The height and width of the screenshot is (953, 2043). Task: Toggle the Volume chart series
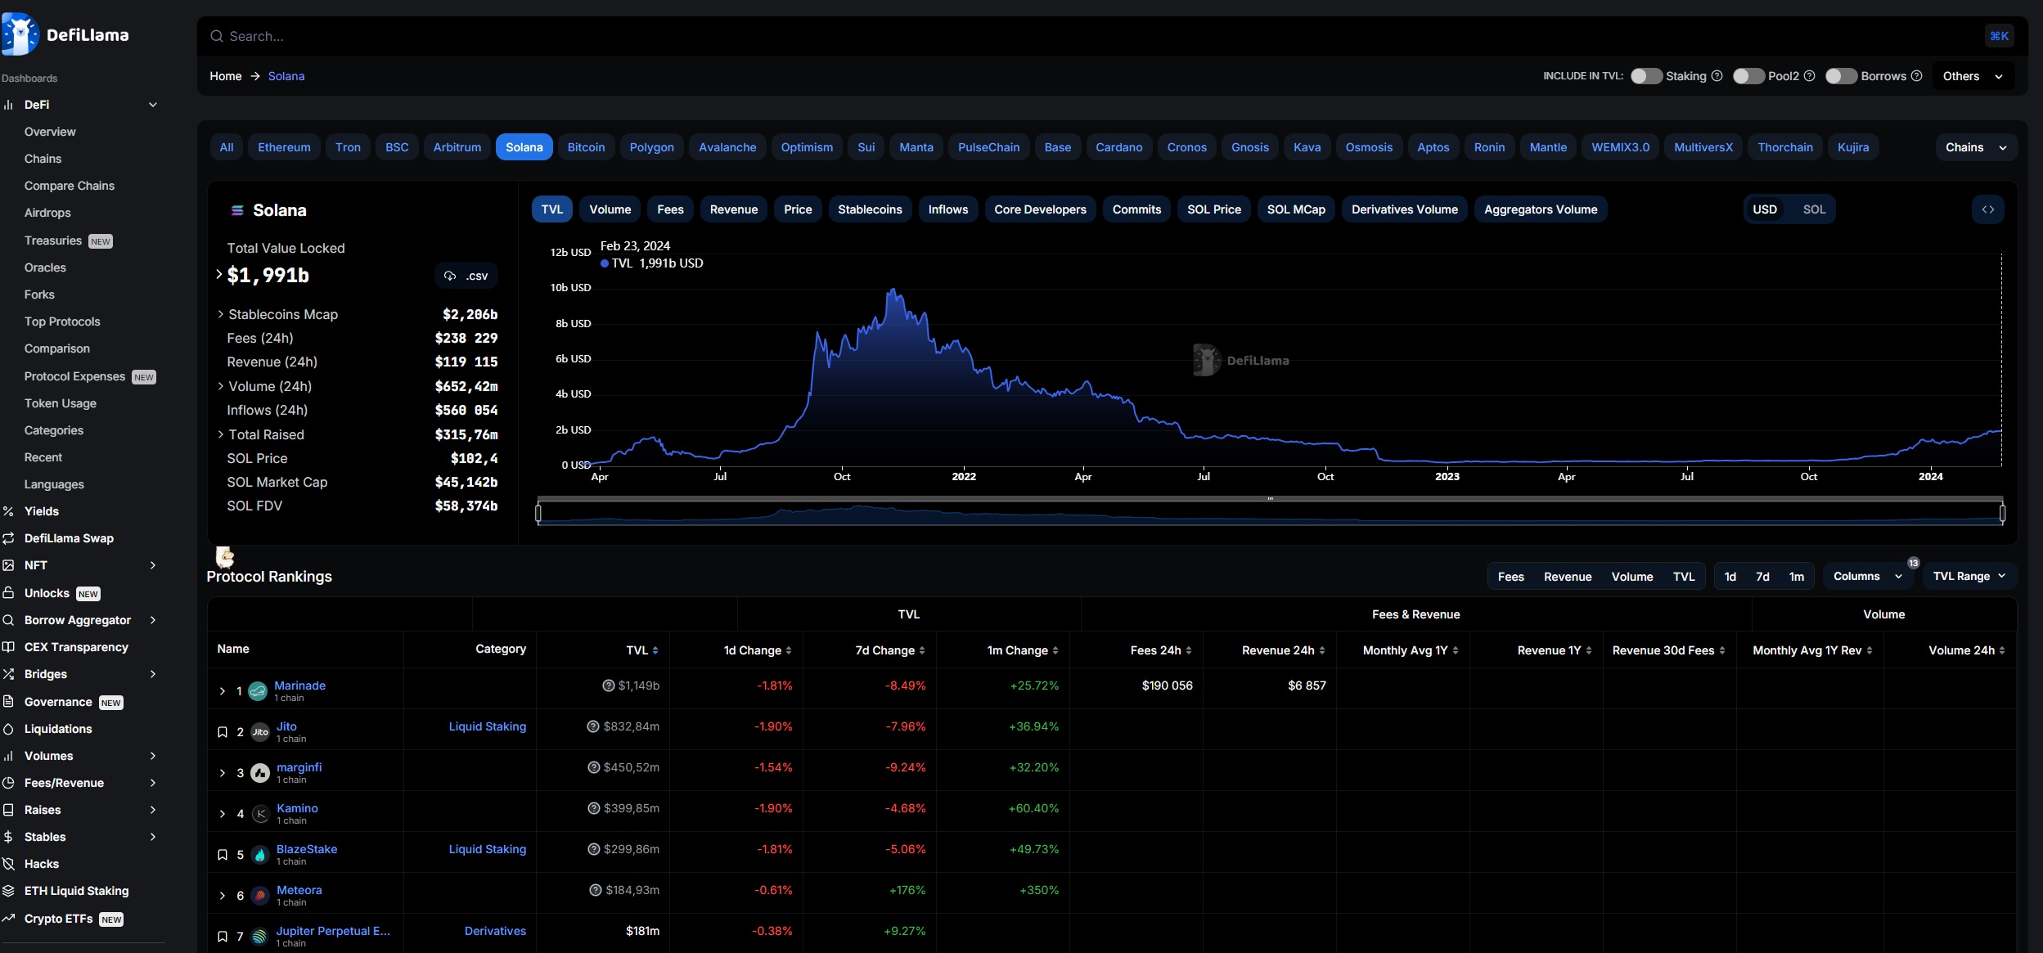click(x=610, y=209)
